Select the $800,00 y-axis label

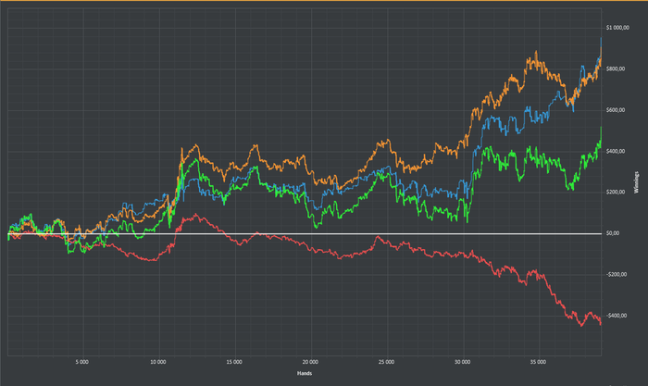[618, 68]
